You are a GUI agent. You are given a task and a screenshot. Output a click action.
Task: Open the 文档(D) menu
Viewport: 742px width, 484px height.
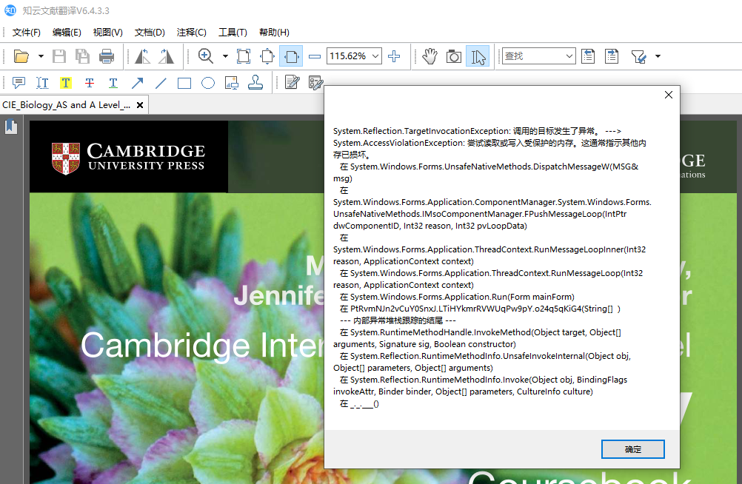pos(150,32)
